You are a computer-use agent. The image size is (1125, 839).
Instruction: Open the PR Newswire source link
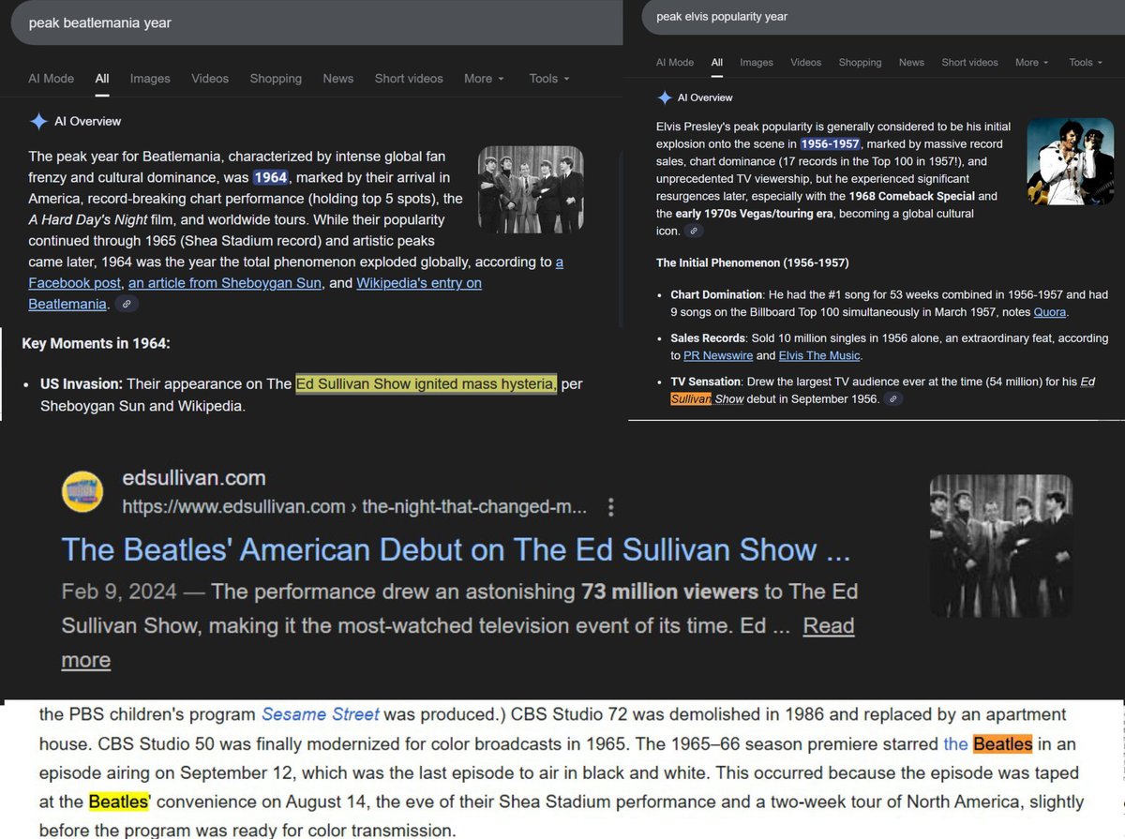coord(718,355)
